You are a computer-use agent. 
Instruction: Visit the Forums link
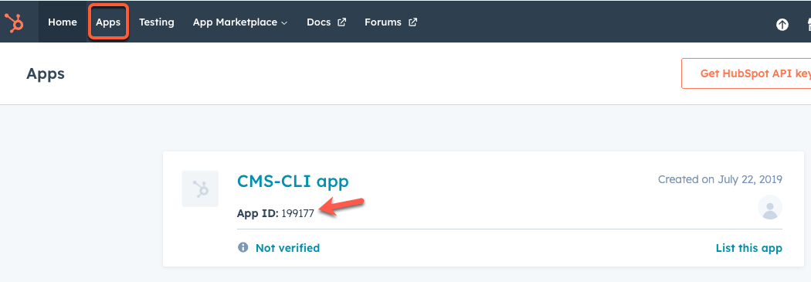click(x=383, y=22)
